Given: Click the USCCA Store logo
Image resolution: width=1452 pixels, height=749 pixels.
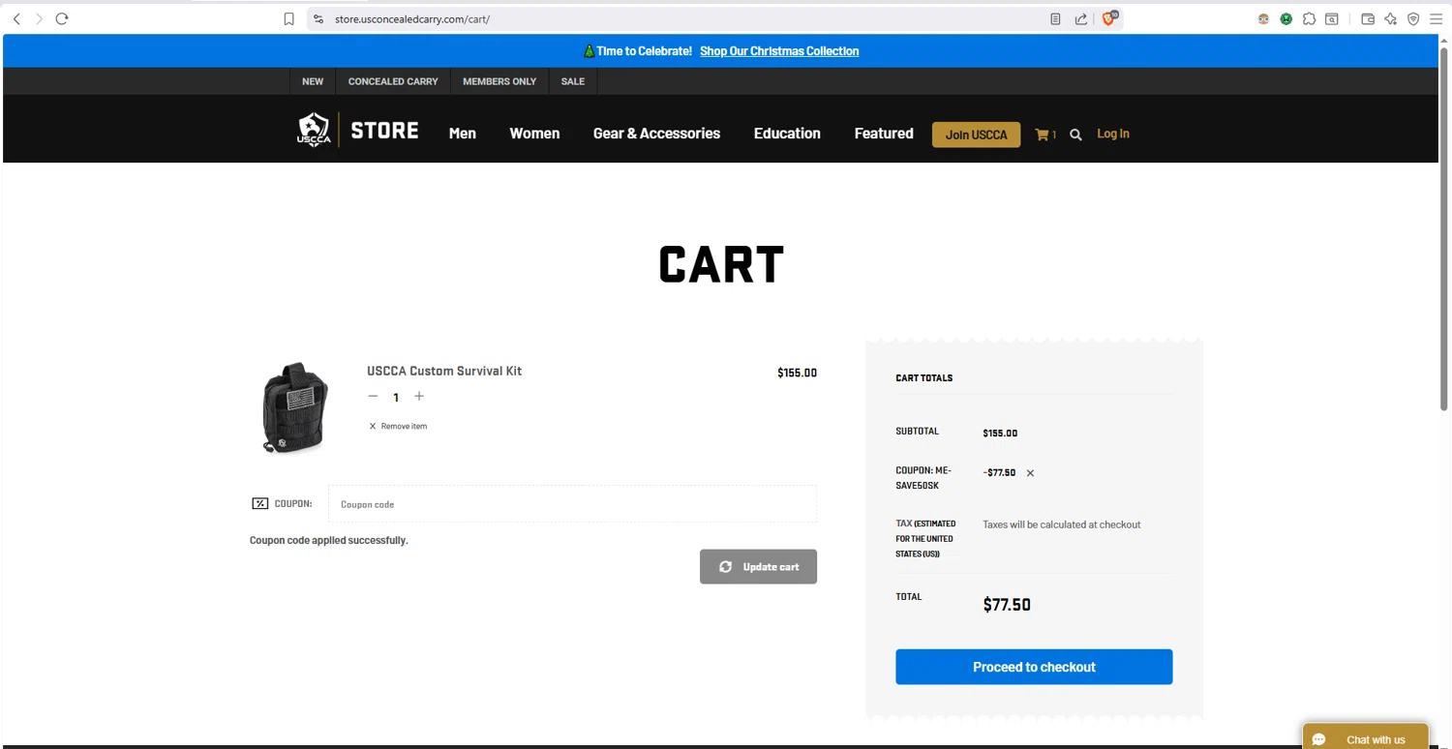Looking at the screenshot, I should 357,130.
